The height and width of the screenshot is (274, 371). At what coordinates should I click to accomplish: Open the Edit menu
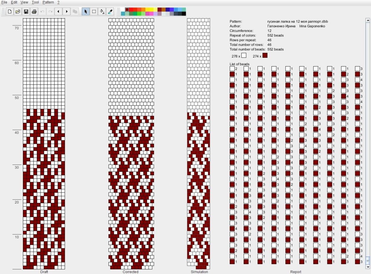[x=14, y=2]
